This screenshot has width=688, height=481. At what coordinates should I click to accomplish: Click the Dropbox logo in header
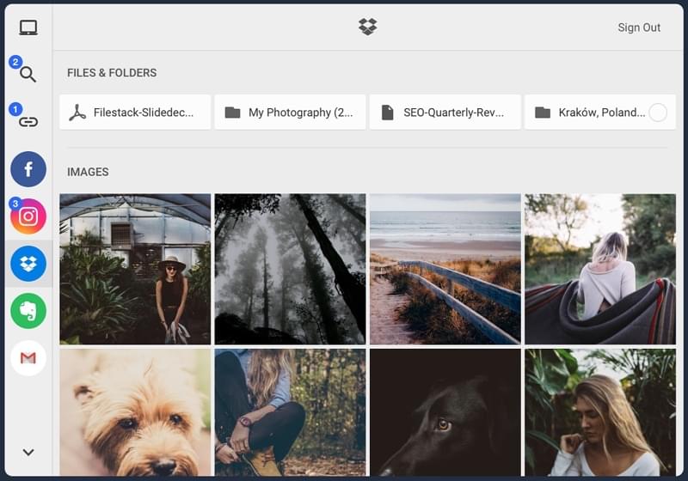point(367,27)
